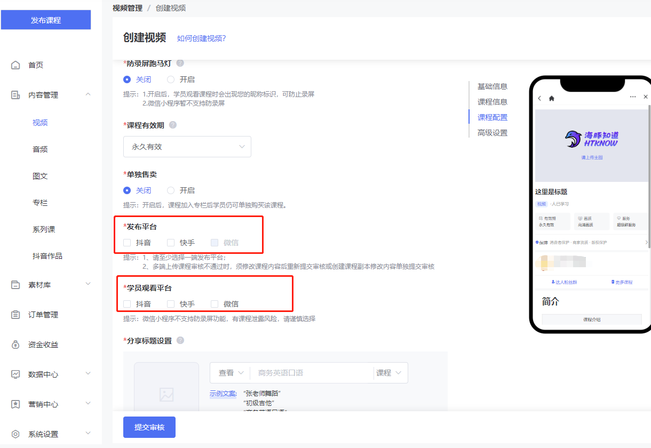Screen dimensions: 651x448
Task: Open the three-dot menu in phone preview
Action: coord(633,97)
